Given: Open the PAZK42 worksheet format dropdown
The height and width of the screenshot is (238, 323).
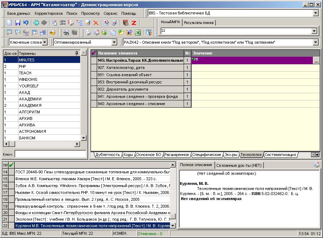Looking at the screenshot, I should [x=315, y=42].
